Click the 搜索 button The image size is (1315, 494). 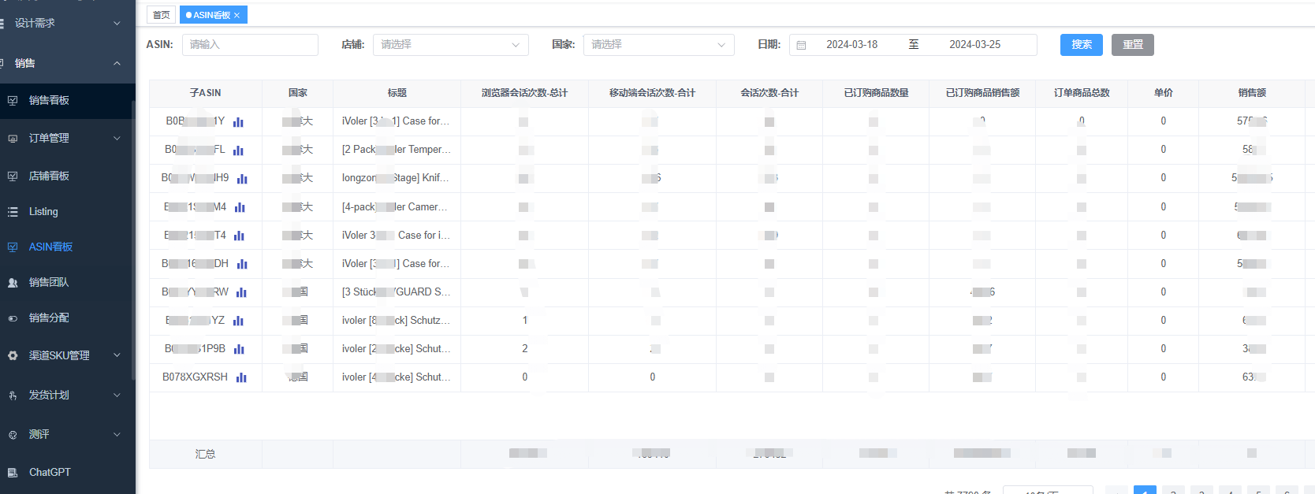click(x=1081, y=45)
